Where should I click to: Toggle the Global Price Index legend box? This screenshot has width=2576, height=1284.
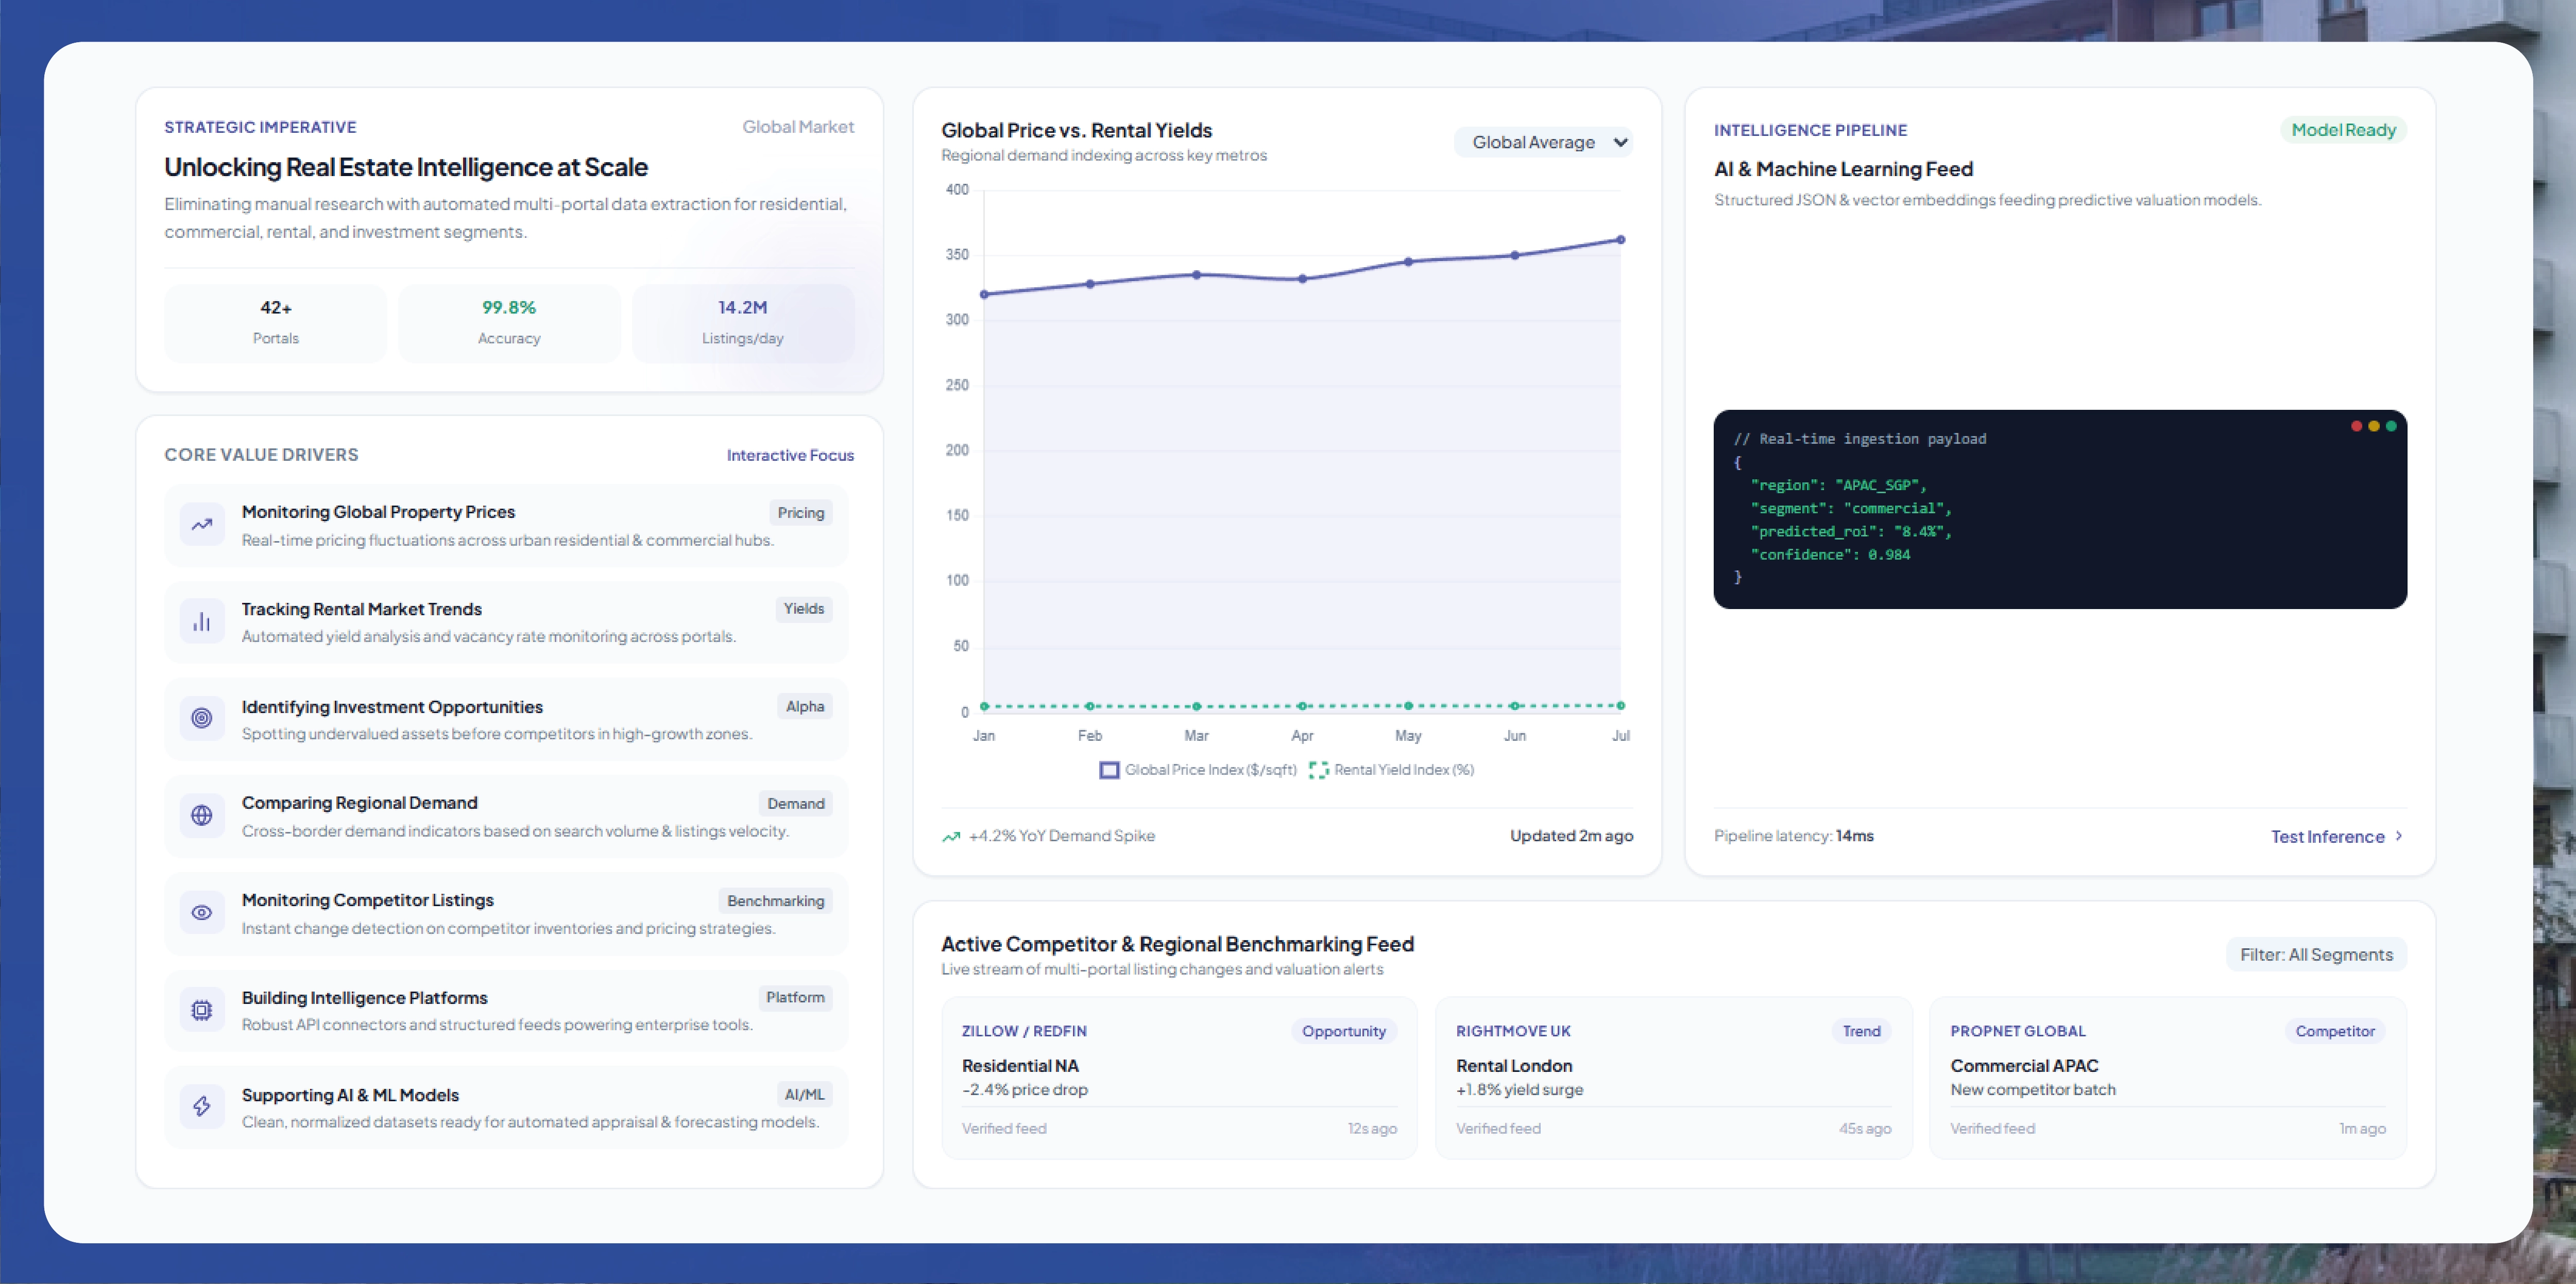(x=1109, y=770)
